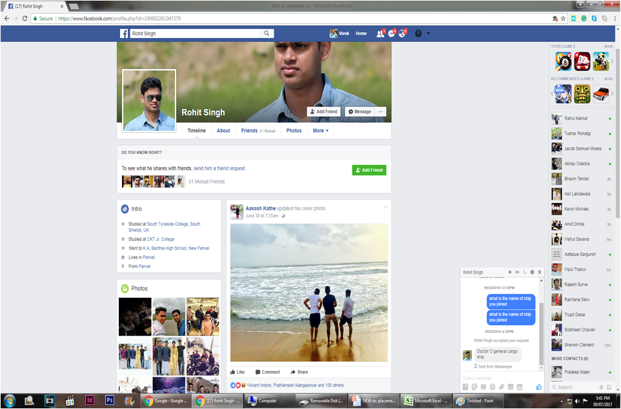621x409 pixels.
Task: Go back using the browser back arrow
Action: point(6,18)
